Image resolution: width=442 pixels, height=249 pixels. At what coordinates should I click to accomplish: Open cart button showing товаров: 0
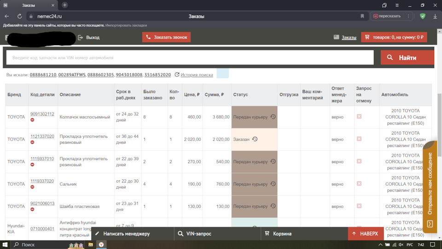pos(394,37)
